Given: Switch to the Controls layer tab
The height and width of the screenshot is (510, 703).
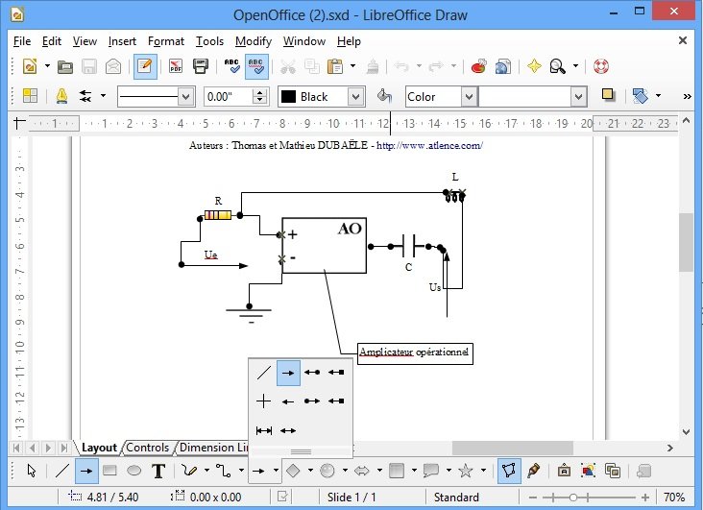Looking at the screenshot, I should 148,448.
